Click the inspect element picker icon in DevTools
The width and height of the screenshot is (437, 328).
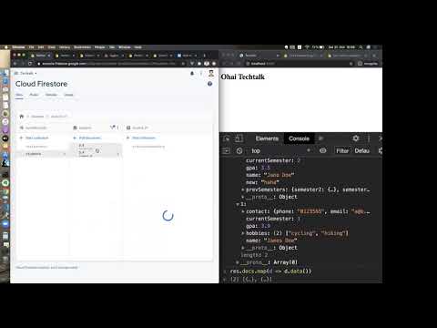[x=227, y=138]
